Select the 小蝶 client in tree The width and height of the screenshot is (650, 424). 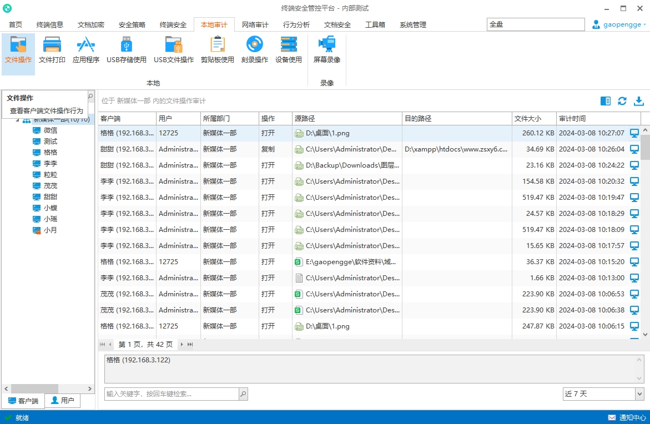pyautogui.click(x=45, y=208)
